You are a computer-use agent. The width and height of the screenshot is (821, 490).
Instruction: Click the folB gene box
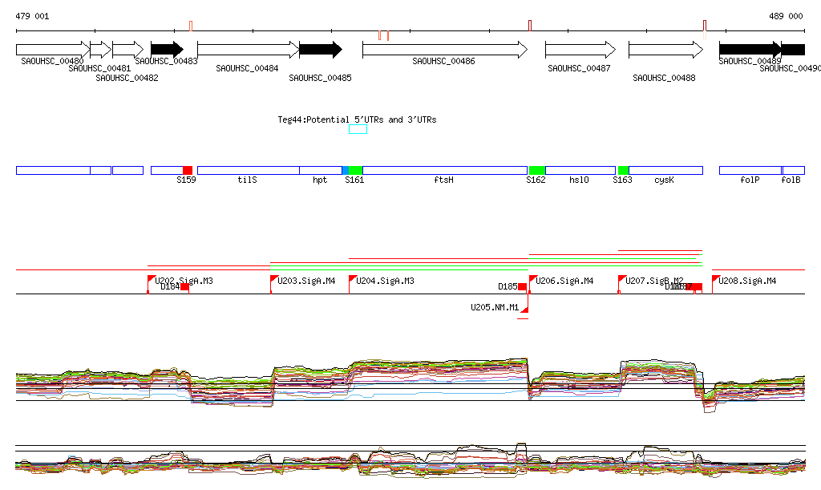pyautogui.click(x=793, y=170)
